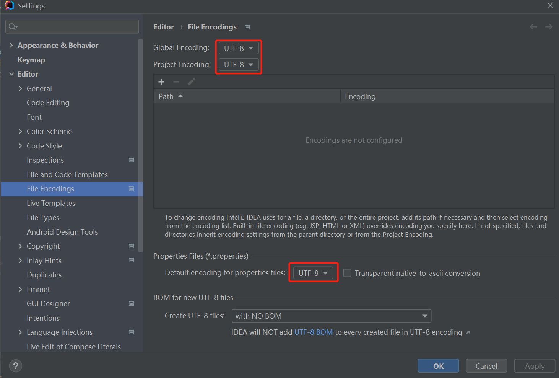Viewport: 559px width, 378px height.
Task: Enable Transparent native-to-ascii conversion checkbox
Action: pos(347,273)
